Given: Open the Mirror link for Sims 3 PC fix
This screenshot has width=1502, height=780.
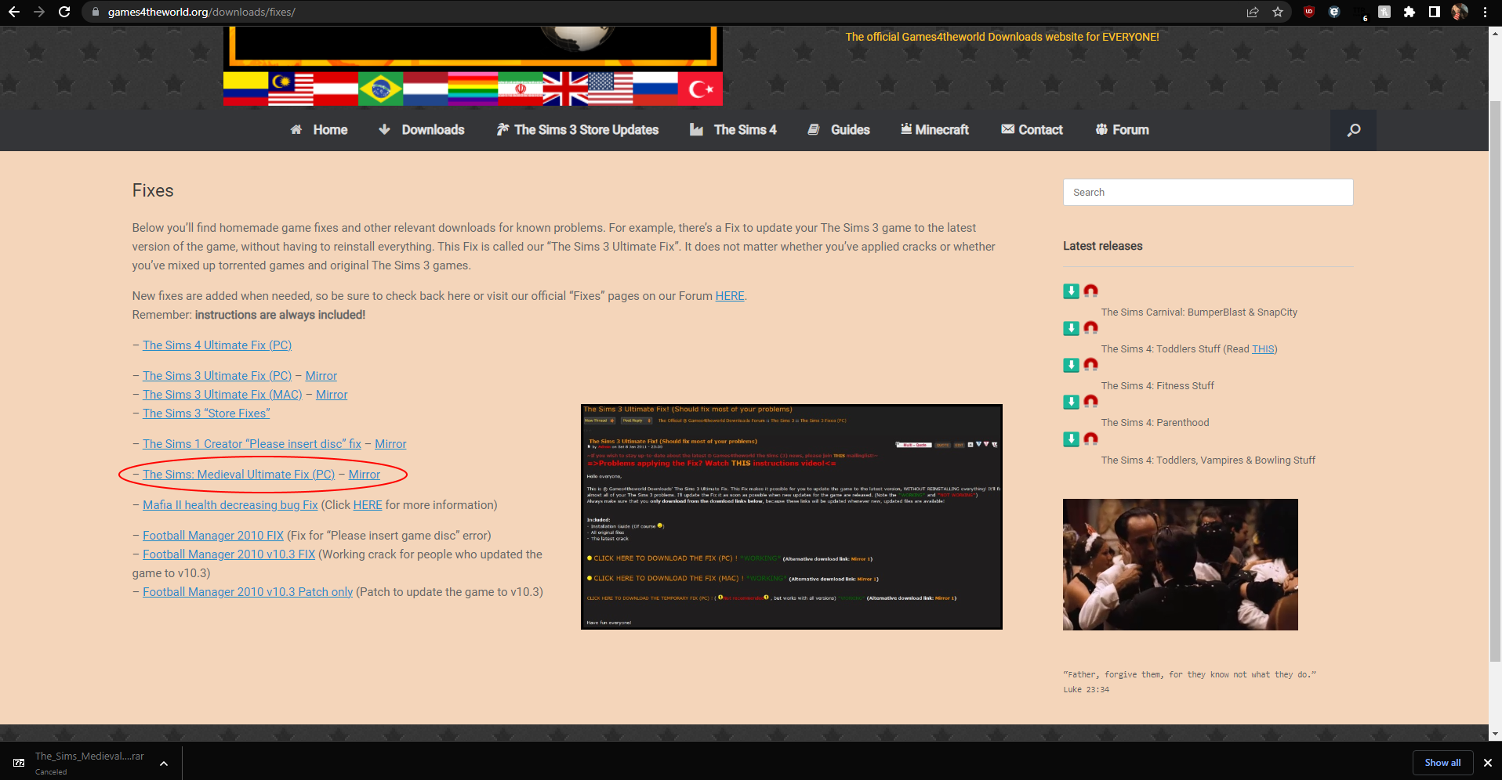Looking at the screenshot, I should (321, 376).
